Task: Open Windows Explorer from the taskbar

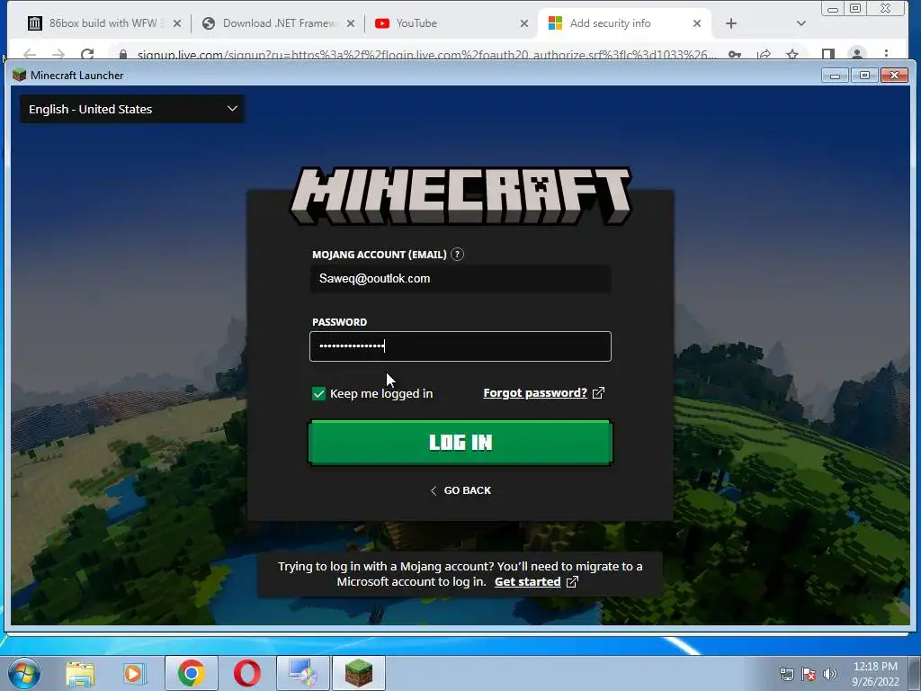Action: coord(80,673)
